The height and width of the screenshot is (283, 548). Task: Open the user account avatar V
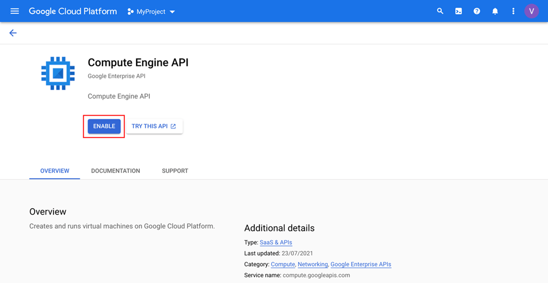[x=532, y=11]
